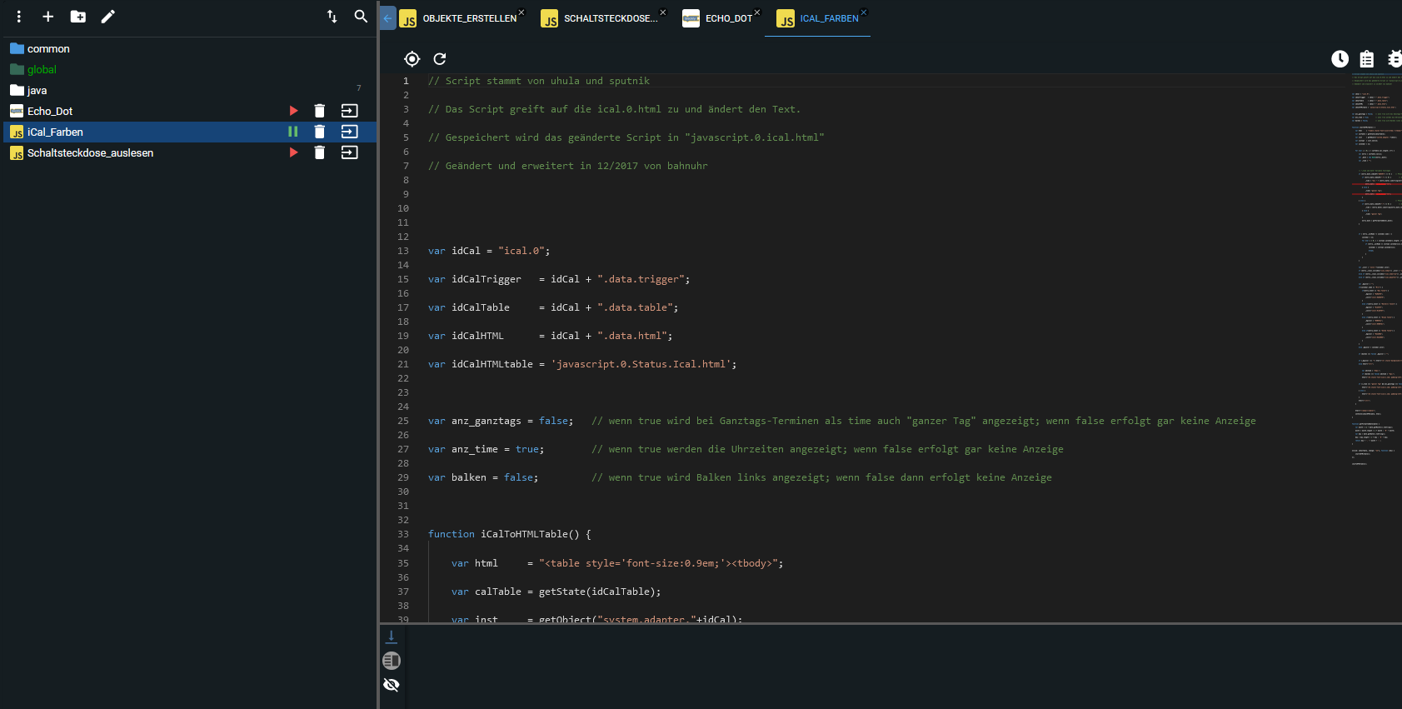Switch to SCHALTSTECKDOSE tab
This screenshot has width=1402, height=709.
[x=600, y=18]
